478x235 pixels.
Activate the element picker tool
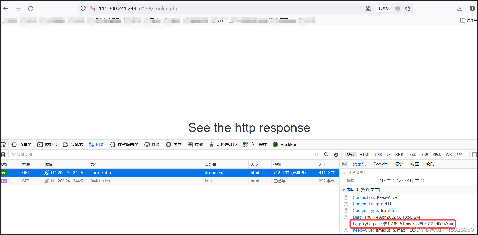[3, 145]
